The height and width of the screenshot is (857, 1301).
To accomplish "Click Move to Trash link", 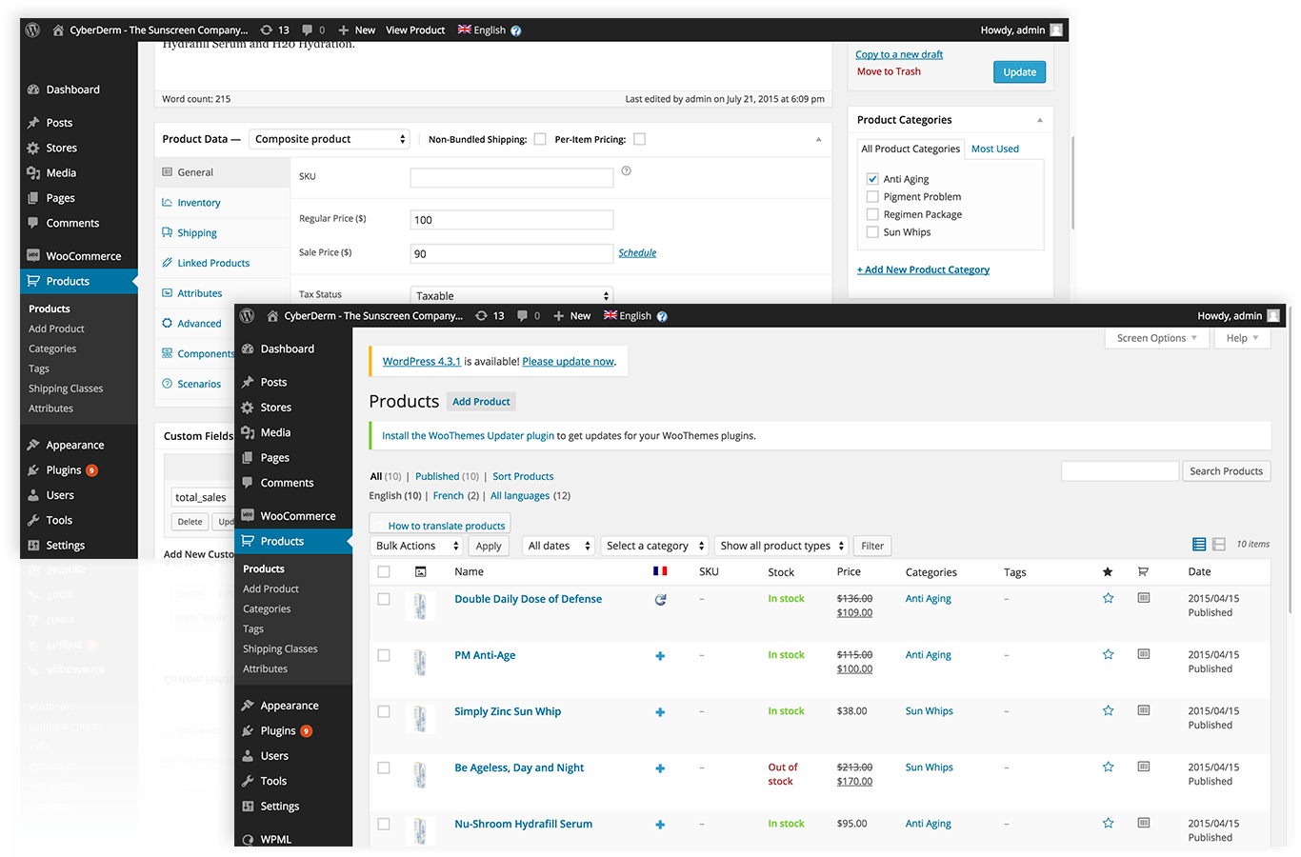I will point(889,71).
